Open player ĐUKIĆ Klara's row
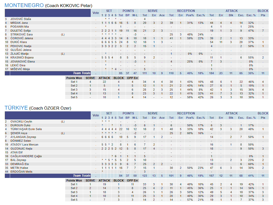This screenshot has height=205, width=273. [x=18, y=42]
